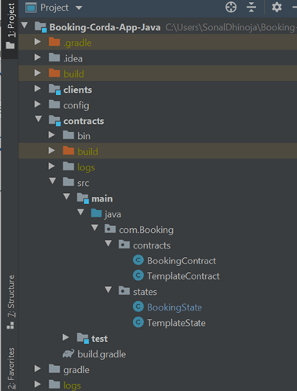The height and width of the screenshot is (391, 297).
Task: Select the com.Booking package
Action: pyautogui.click(x=146, y=230)
